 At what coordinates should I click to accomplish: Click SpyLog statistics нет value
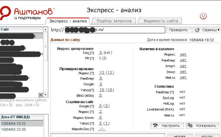[182, 97]
